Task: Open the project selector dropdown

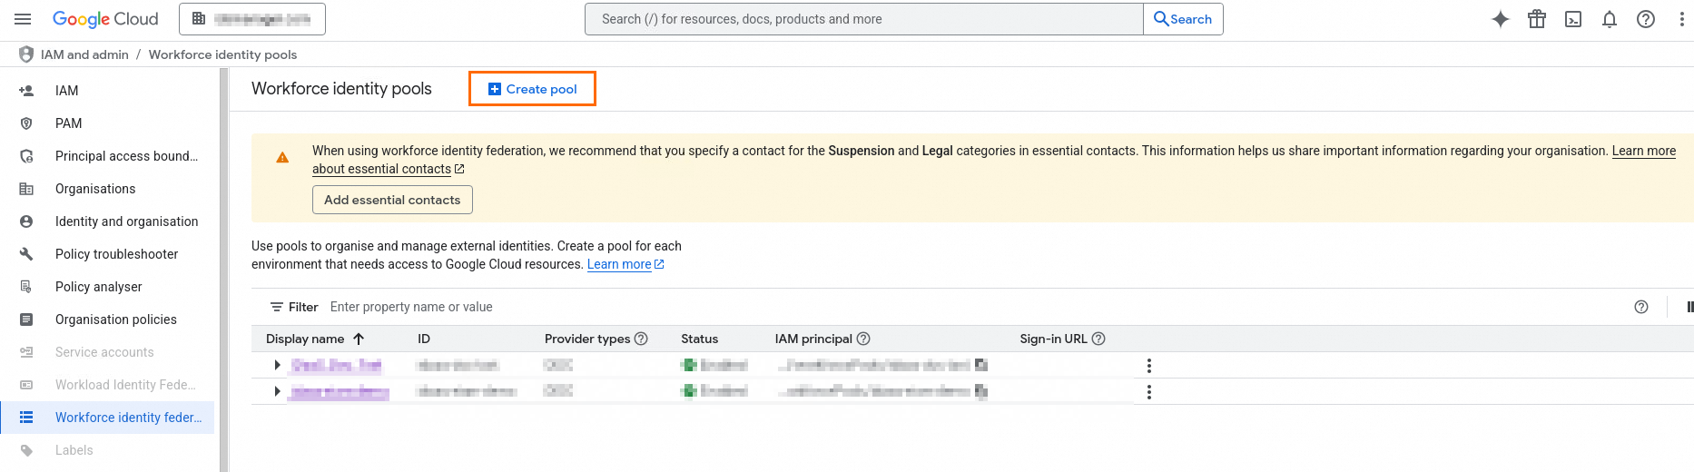Action: pos(252,19)
